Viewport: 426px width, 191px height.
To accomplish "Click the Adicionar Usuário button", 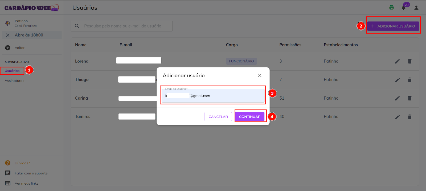I will pyautogui.click(x=393, y=26).
